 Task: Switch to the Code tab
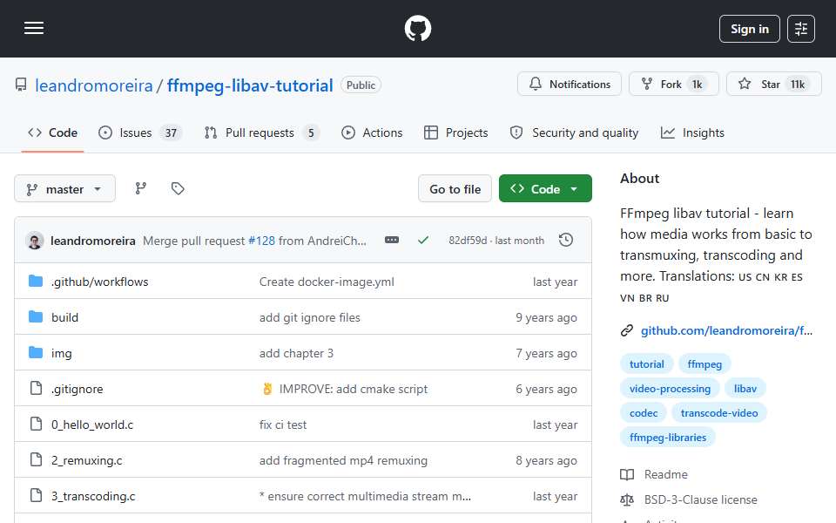click(53, 132)
